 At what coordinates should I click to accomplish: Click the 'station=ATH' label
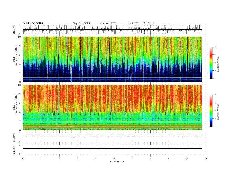point(108,23)
